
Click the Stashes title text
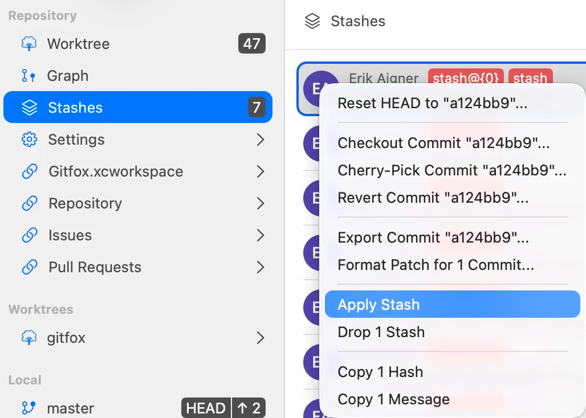click(x=358, y=21)
